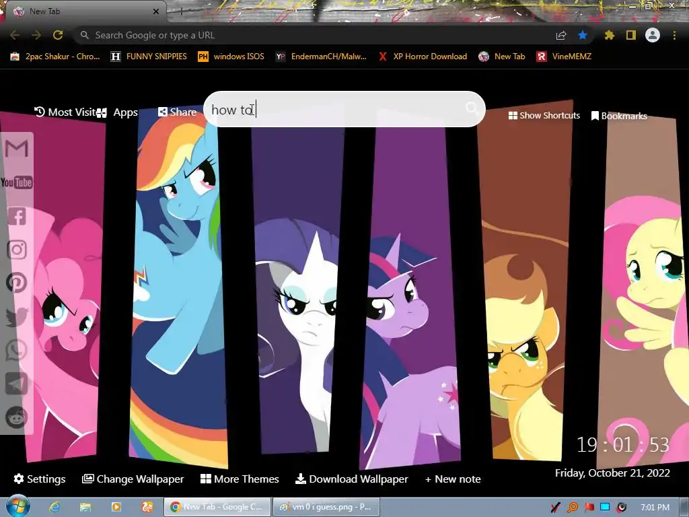Go back with the back arrow
The image size is (689, 517).
pos(15,35)
